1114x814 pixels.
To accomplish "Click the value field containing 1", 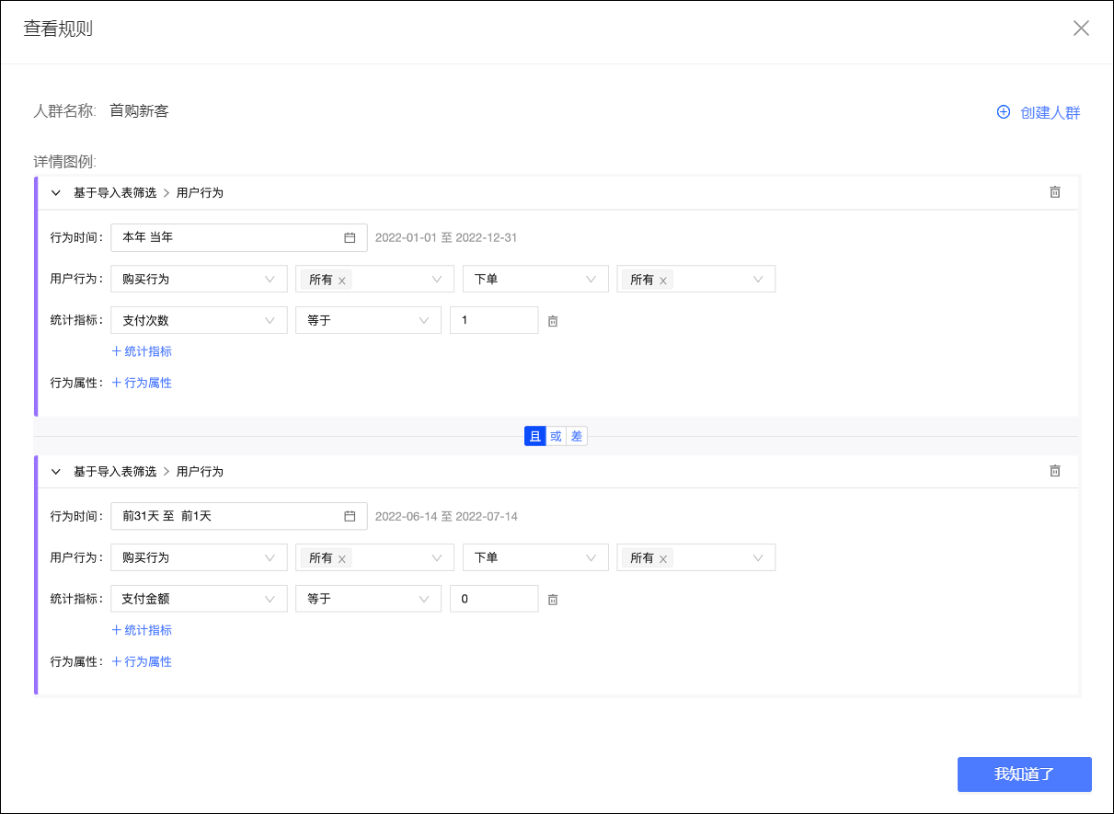I will (494, 320).
